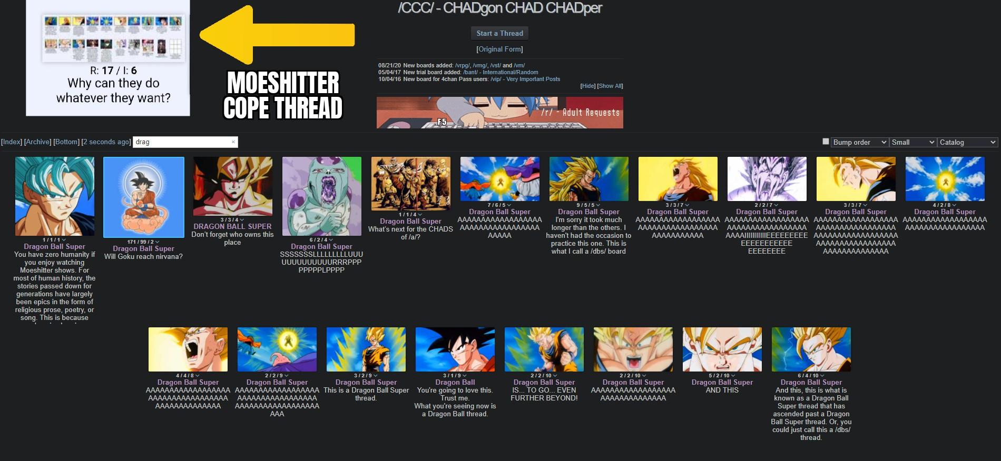Click the 'Will Goku reach nirvana?' teaser text
This screenshot has width=1001, height=461.
(144, 256)
